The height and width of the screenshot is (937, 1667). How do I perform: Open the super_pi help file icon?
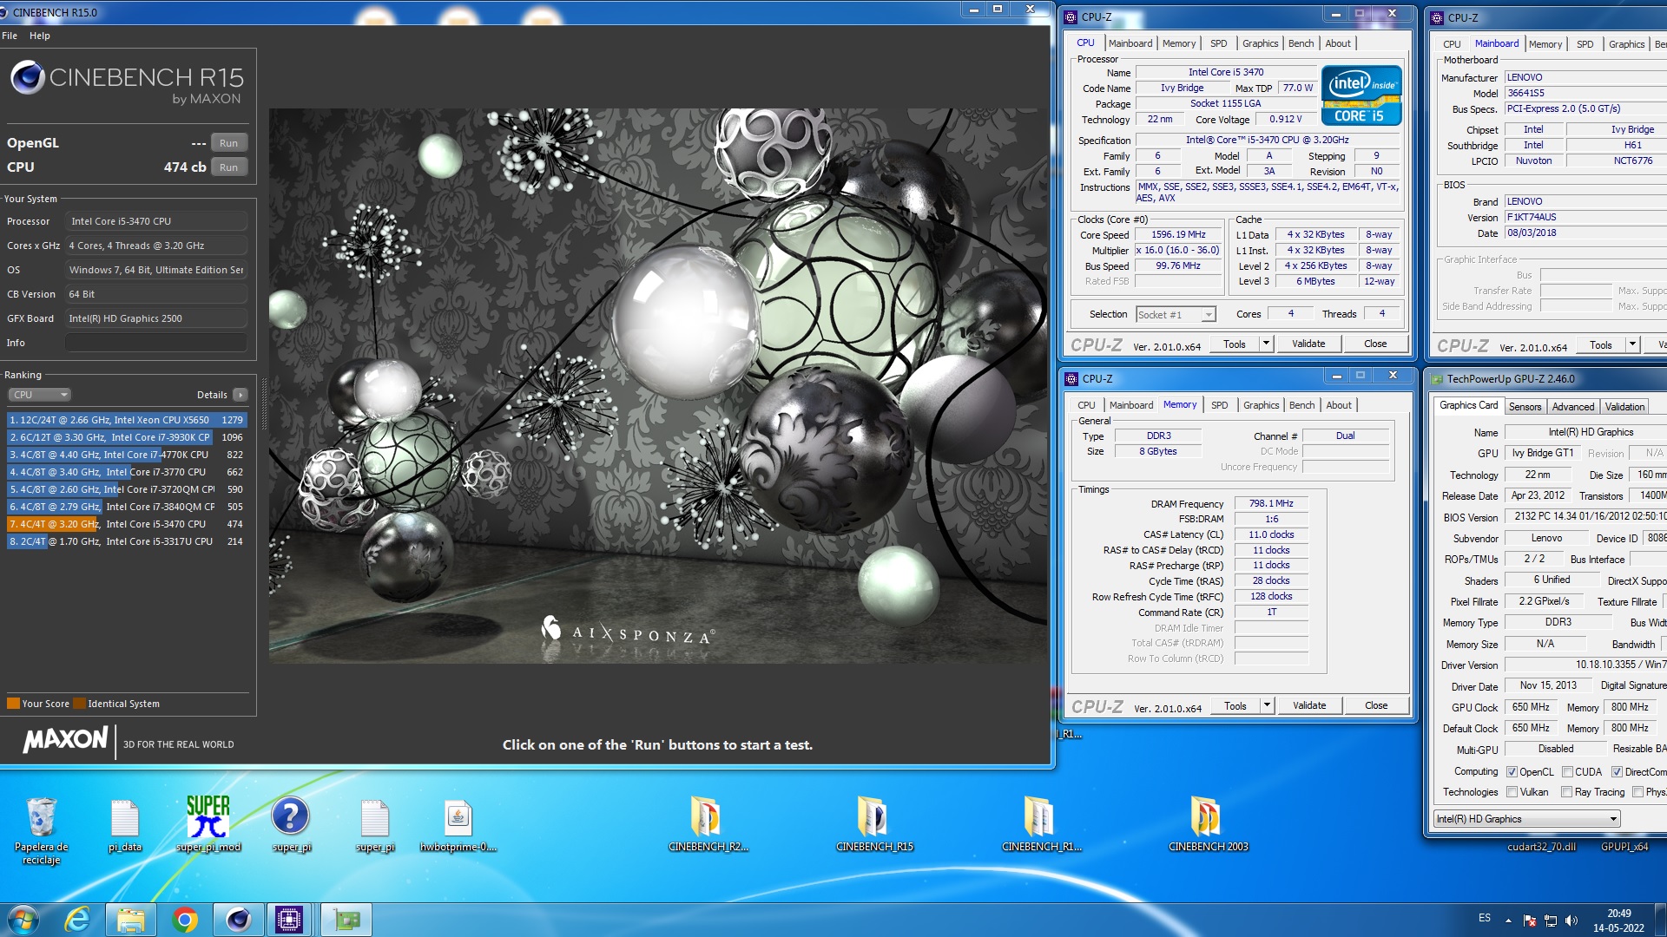coord(291,824)
